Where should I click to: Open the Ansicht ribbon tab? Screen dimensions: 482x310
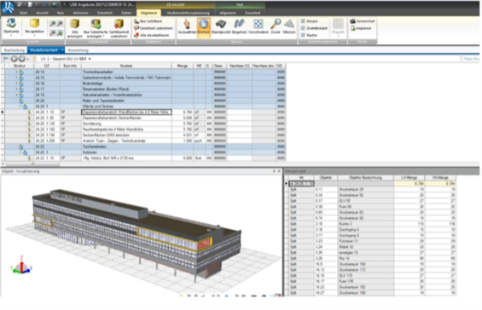[x=42, y=13]
